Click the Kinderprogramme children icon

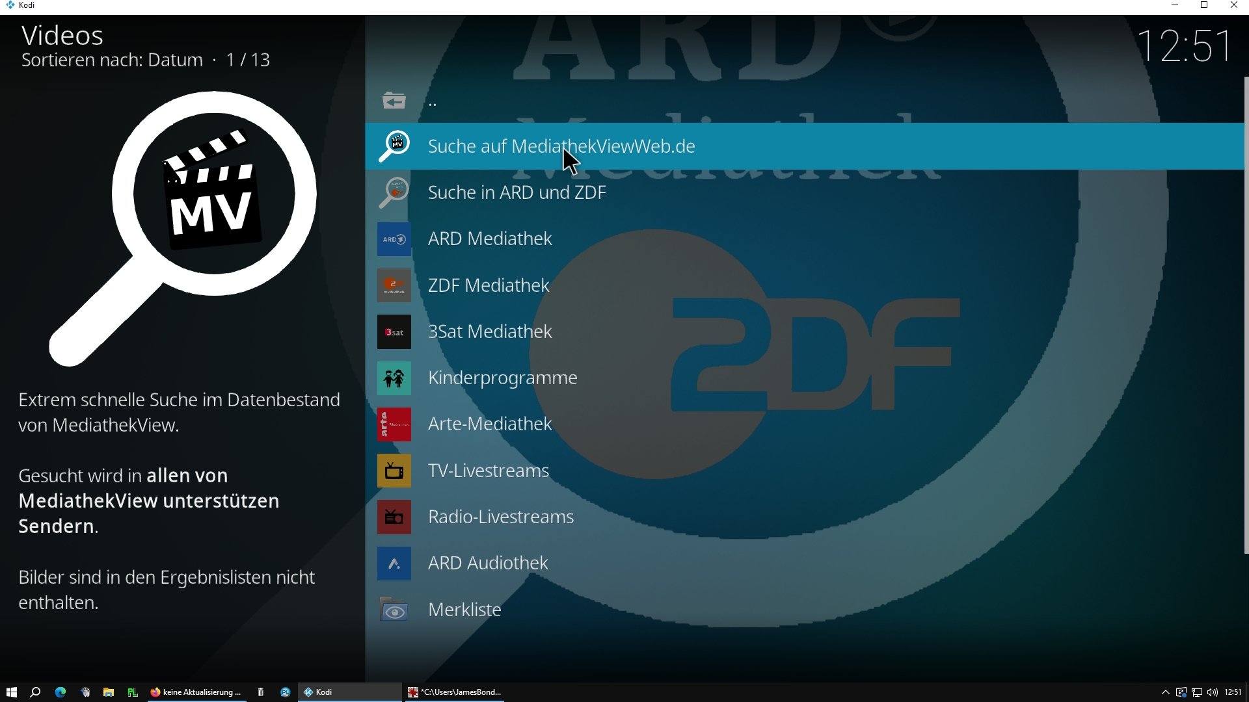(x=394, y=378)
